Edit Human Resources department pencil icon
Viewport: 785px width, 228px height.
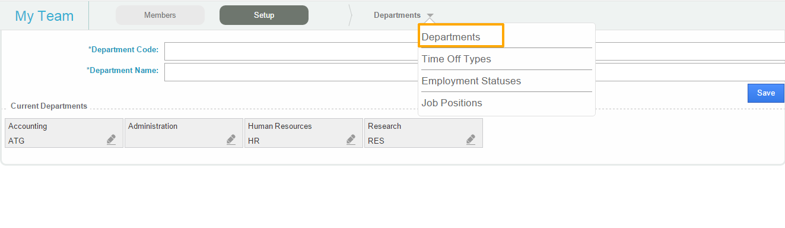pyautogui.click(x=351, y=140)
